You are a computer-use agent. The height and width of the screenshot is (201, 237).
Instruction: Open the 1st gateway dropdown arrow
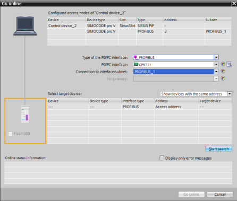point(216,78)
